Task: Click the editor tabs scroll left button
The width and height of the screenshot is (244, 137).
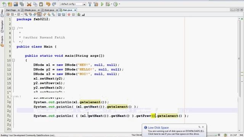Action: 231,10
